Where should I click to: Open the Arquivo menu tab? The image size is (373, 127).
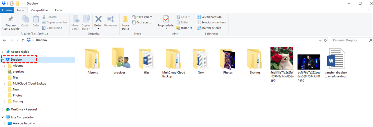click(x=7, y=10)
